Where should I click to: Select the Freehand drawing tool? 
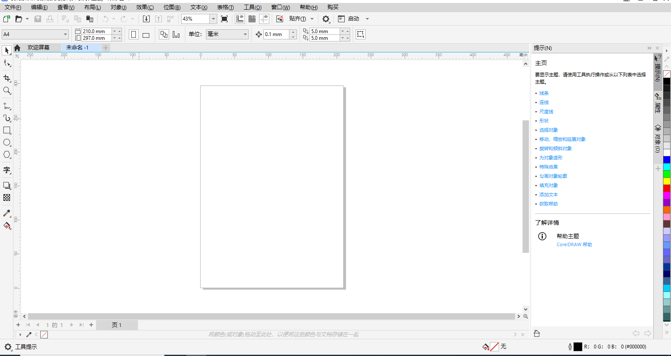[7, 106]
